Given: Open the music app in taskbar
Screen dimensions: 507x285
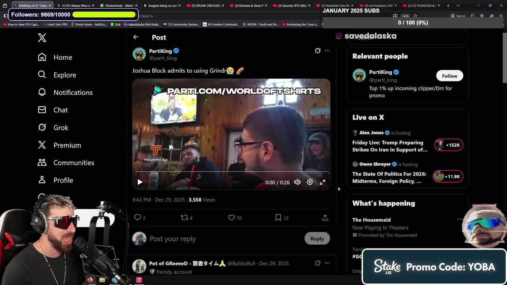Looking at the screenshot, I should (139, 280).
